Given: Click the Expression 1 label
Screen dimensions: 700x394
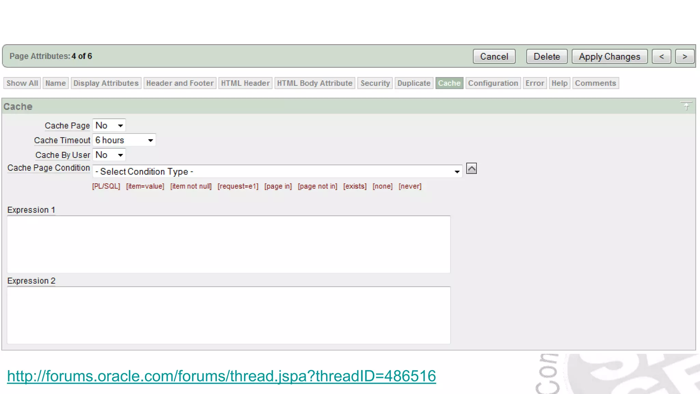Looking at the screenshot, I should [31, 210].
